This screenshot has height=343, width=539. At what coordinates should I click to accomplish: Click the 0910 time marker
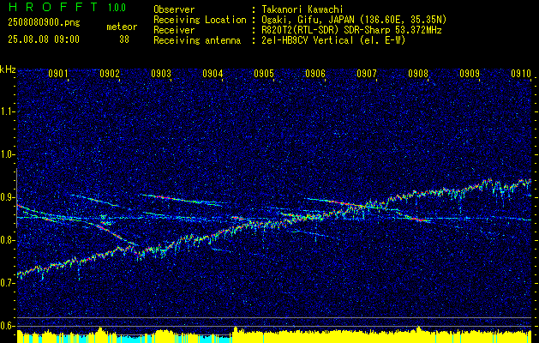tap(521, 74)
